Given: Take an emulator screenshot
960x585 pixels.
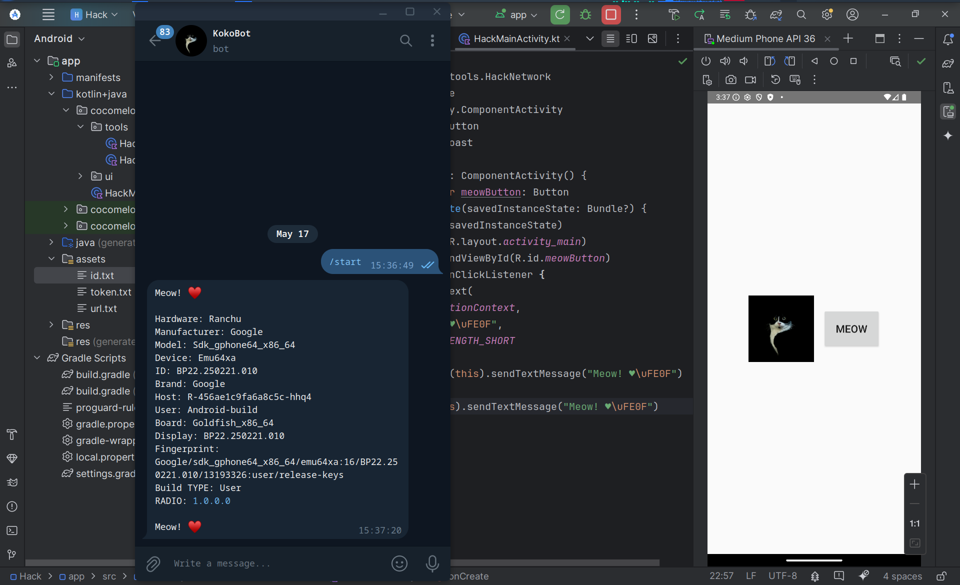Looking at the screenshot, I should point(731,79).
